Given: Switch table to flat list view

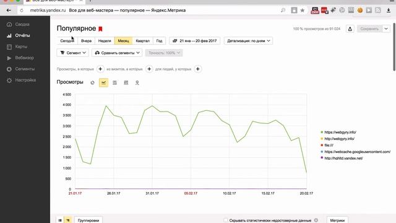Looking at the screenshot, I should (60, 221).
